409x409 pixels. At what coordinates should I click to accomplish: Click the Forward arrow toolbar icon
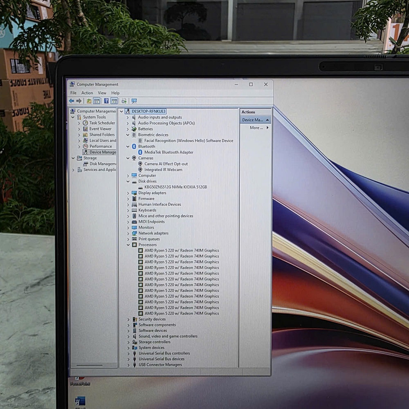pos(79,101)
